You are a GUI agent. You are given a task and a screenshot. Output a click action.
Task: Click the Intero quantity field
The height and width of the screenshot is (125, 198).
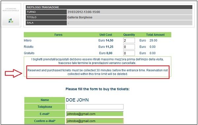(129, 41)
